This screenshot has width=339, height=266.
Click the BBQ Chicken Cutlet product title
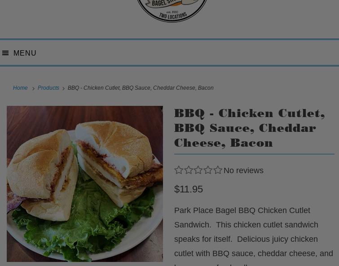(x=250, y=128)
